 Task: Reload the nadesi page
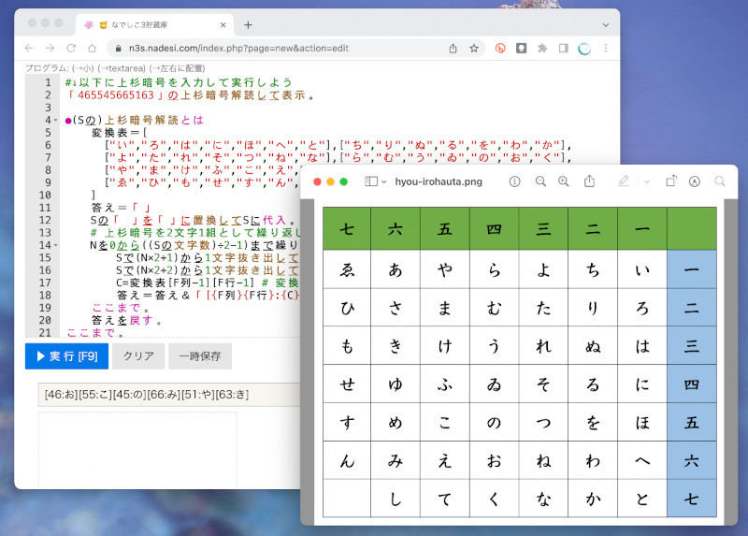(71, 49)
